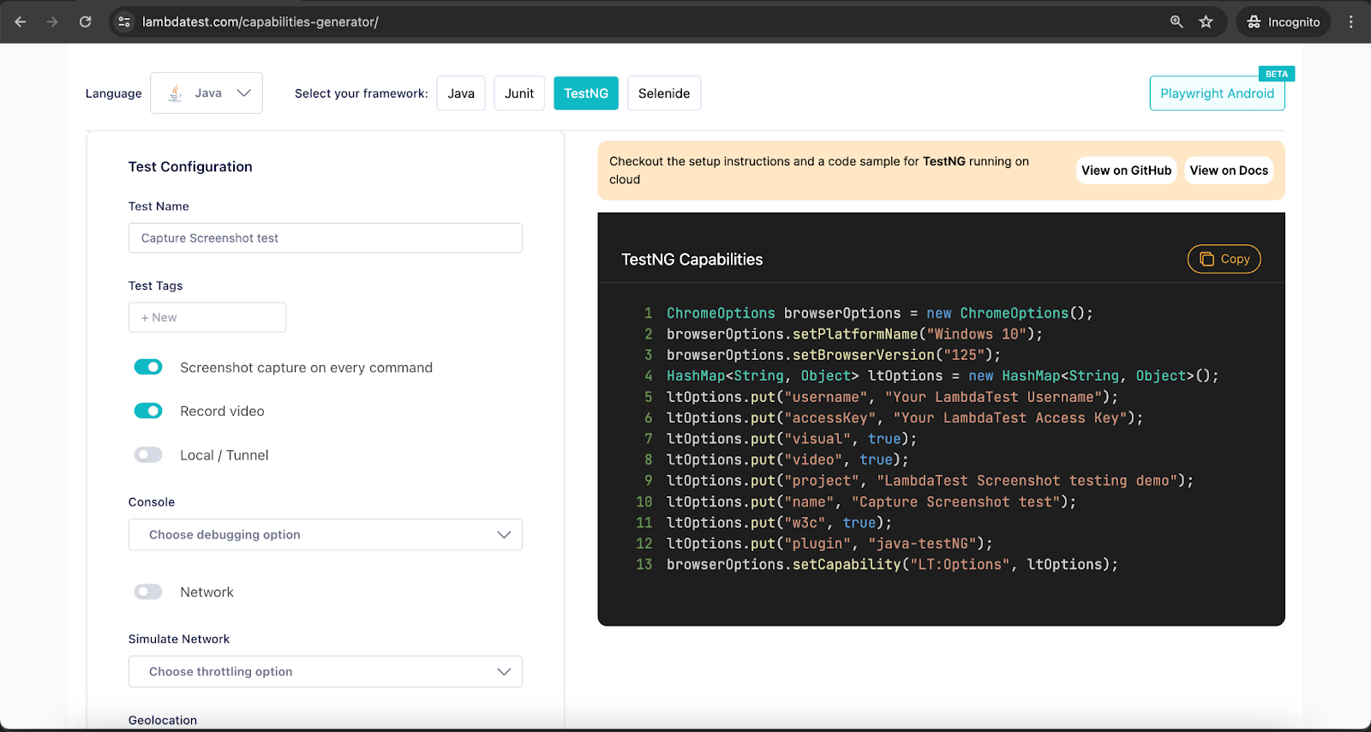Enable the Network toggle
The width and height of the screenshot is (1371, 732).
pyautogui.click(x=148, y=591)
